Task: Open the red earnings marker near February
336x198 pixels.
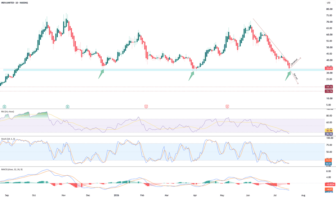Action: [x=146, y=107]
